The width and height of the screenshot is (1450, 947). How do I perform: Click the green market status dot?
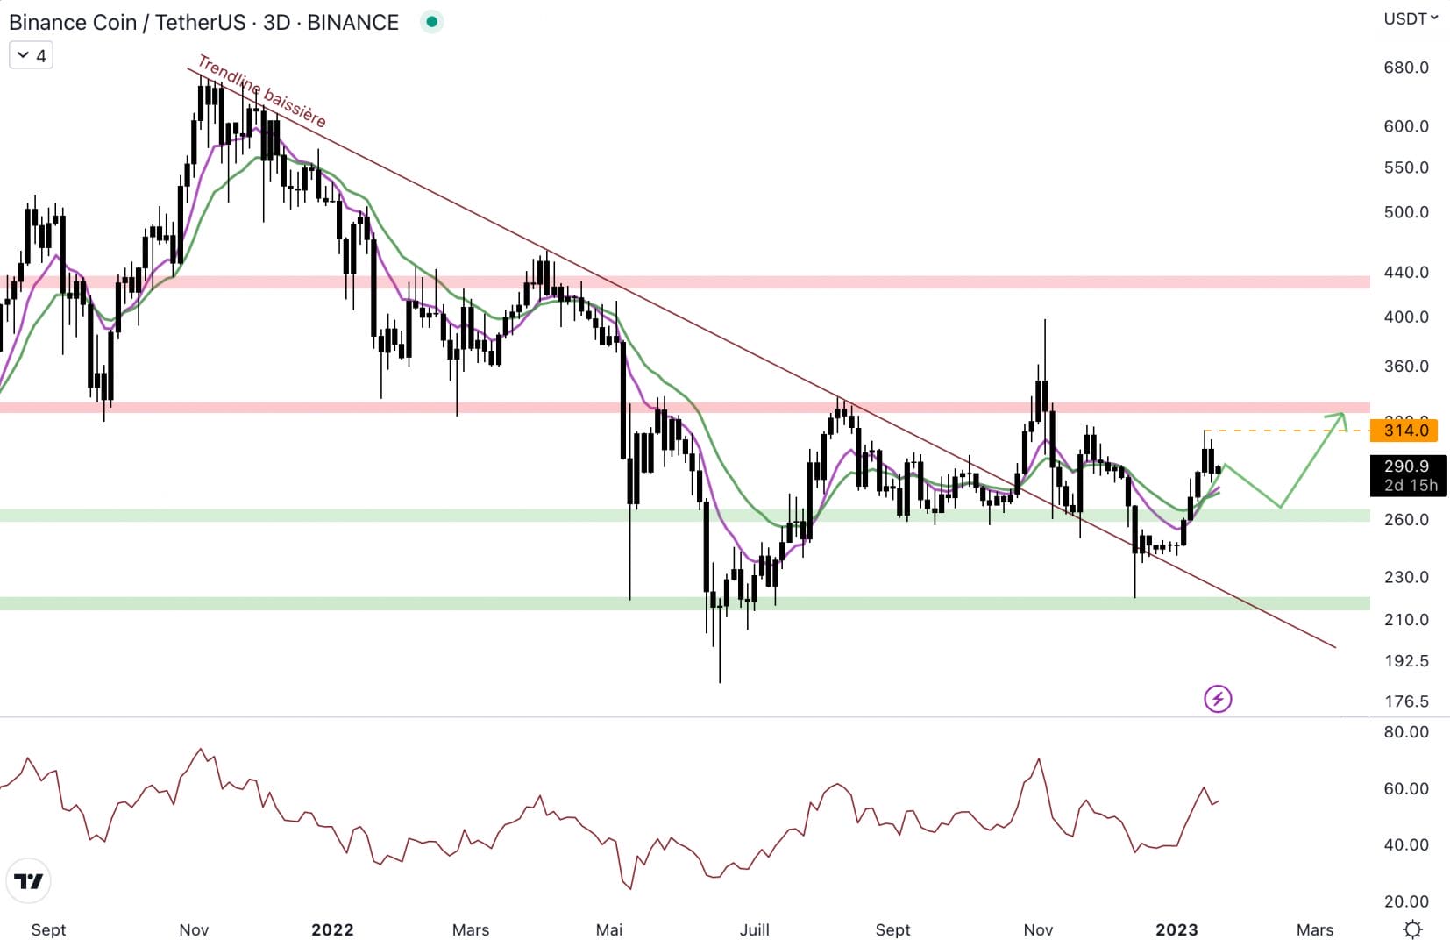point(430,21)
